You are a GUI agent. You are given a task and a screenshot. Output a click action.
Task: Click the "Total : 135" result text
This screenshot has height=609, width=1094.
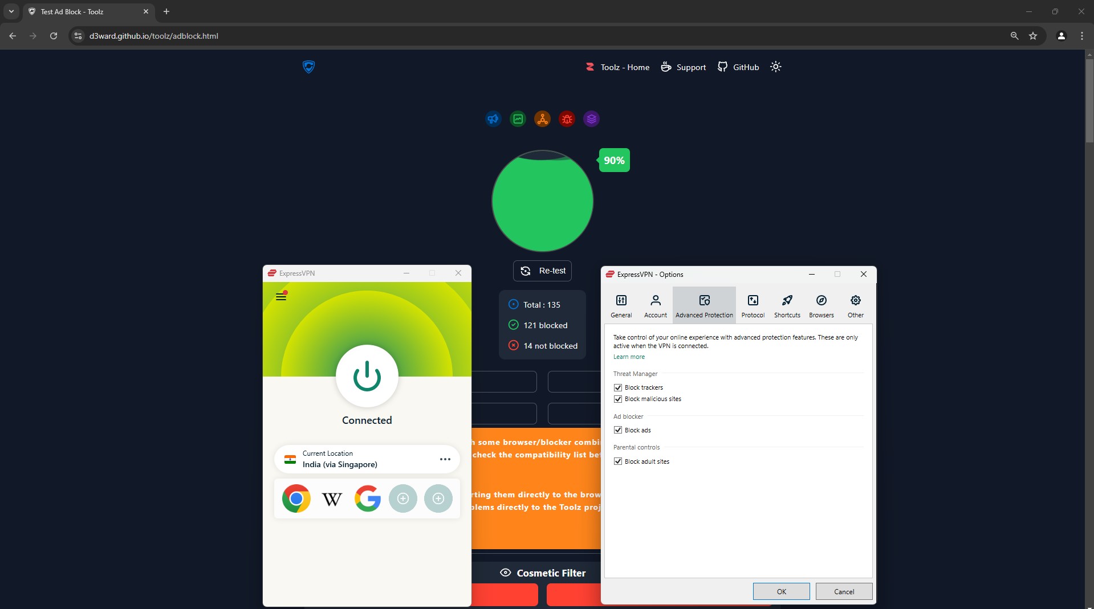click(542, 305)
